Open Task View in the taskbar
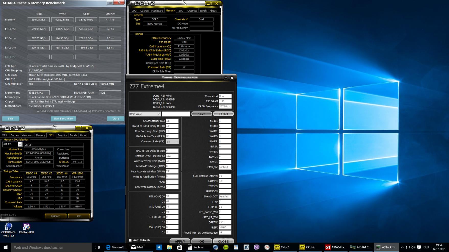 click(x=97, y=247)
